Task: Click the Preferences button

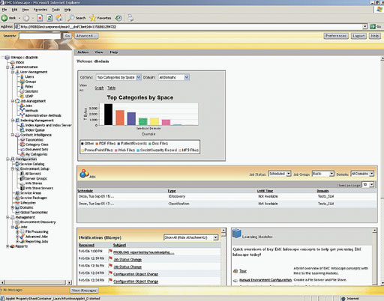Action: [x=336, y=36]
